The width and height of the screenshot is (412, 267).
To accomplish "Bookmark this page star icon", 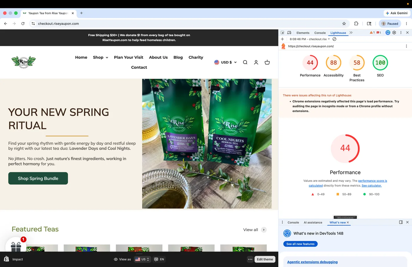I will (344, 24).
